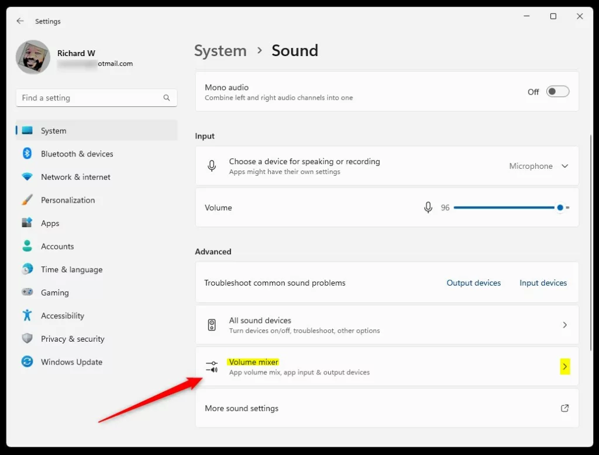Click the Windows Update icon in sidebar

coord(27,362)
